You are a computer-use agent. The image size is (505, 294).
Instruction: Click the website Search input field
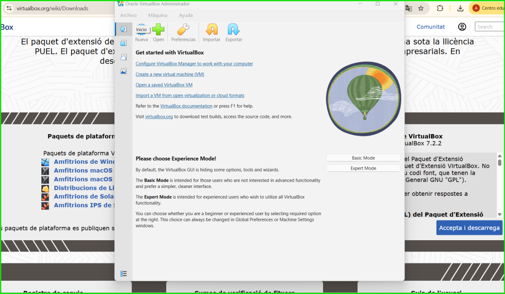click(x=488, y=27)
